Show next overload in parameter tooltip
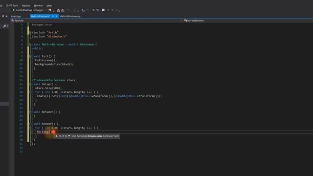This screenshot has width=313, height=176. point(69,136)
